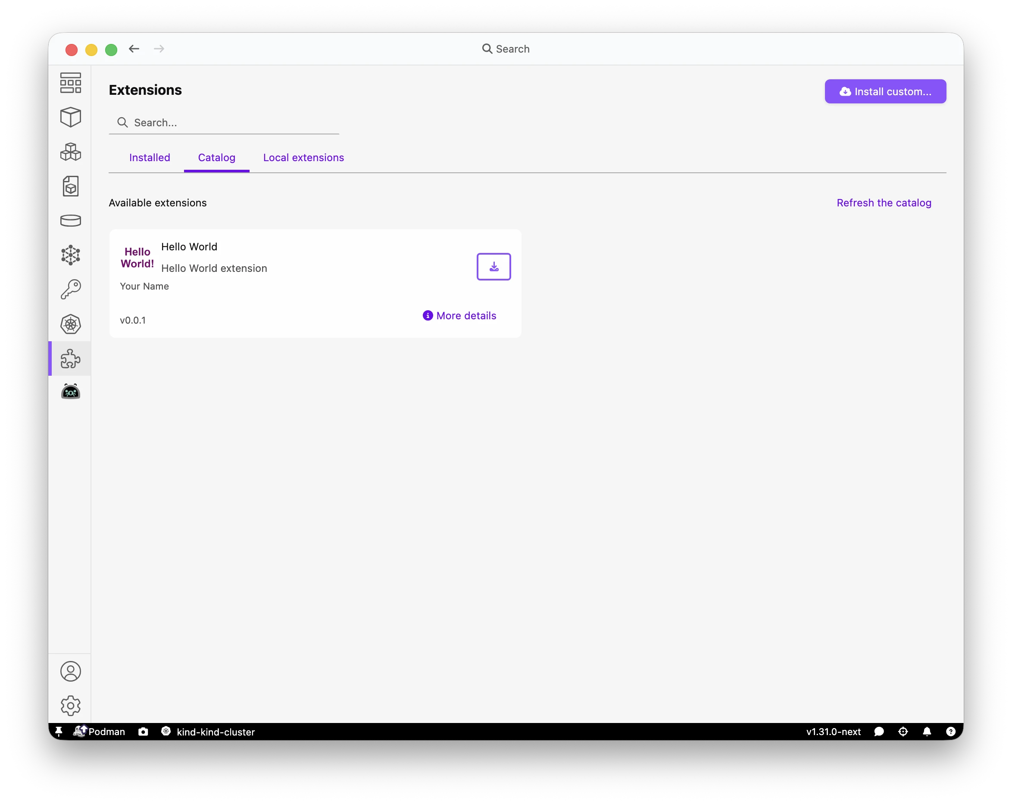The image size is (1012, 804).
Task: Open the Pods stacked cubes icon
Action: 70,152
